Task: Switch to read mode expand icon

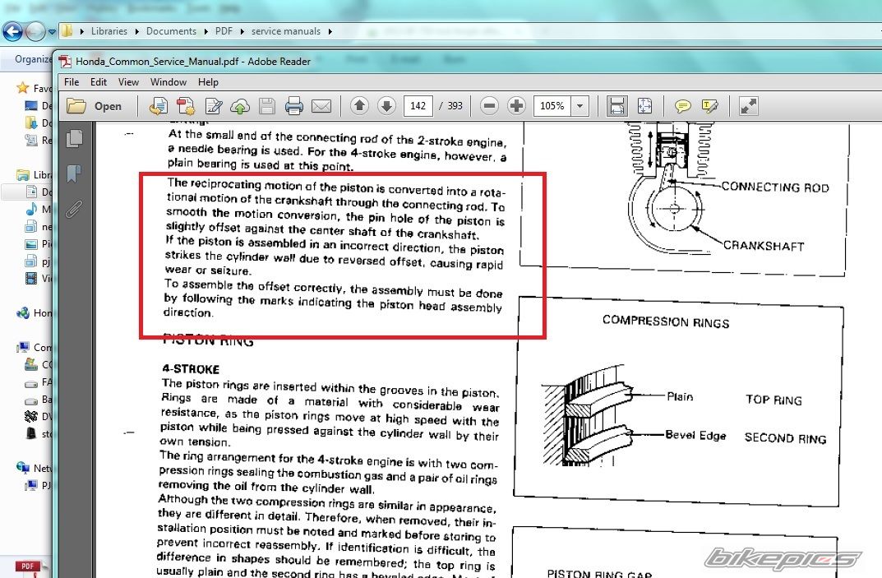Action: pos(748,106)
